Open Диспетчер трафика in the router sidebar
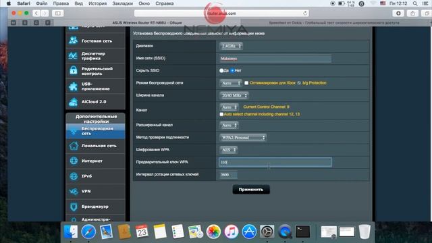The width and height of the screenshot is (432, 243). 95,56
